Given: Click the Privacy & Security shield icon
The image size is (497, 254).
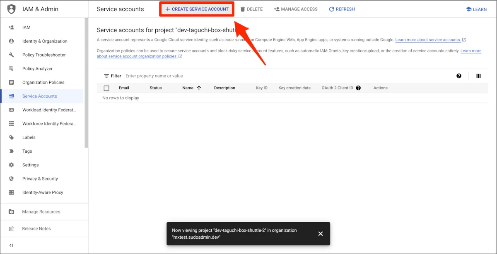Looking at the screenshot, I should (x=12, y=179).
